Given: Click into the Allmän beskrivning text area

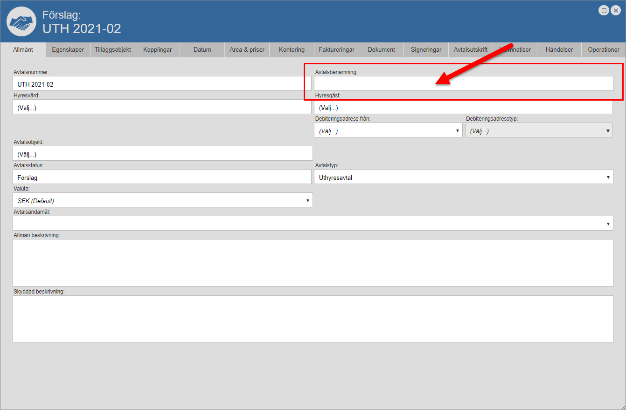Looking at the screenshot, I should pyautogui.click(x=313, y=263).
